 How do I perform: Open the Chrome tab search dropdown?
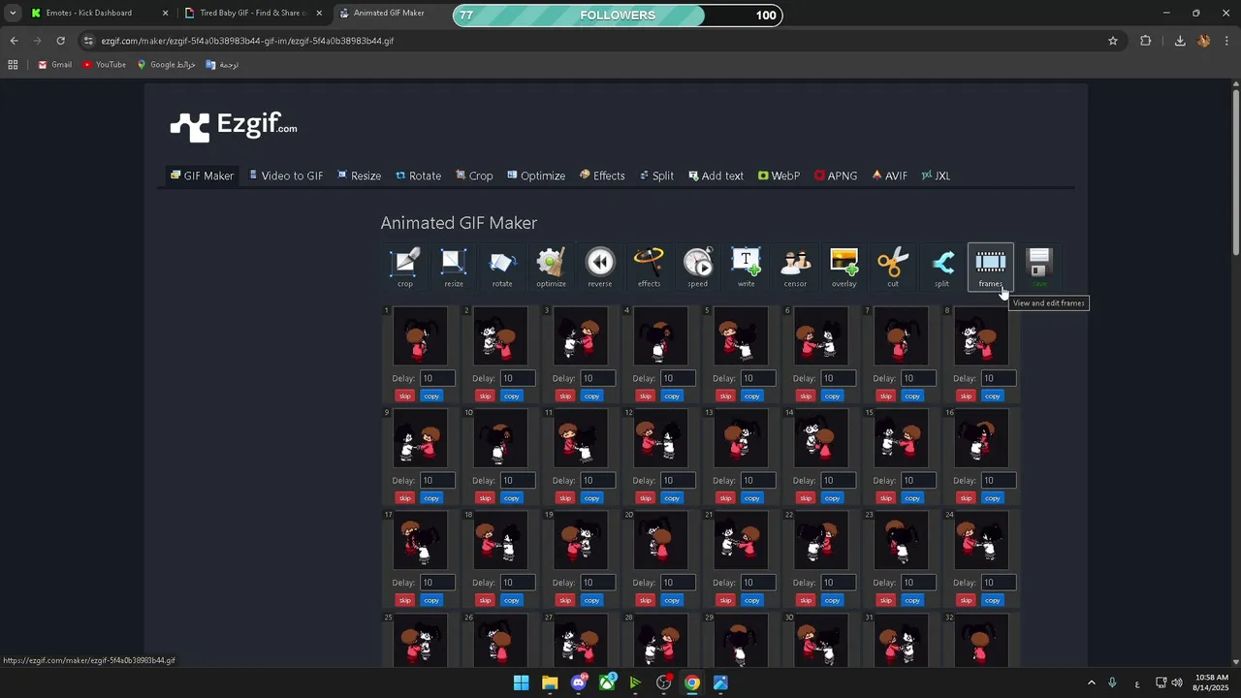(13, 14)
